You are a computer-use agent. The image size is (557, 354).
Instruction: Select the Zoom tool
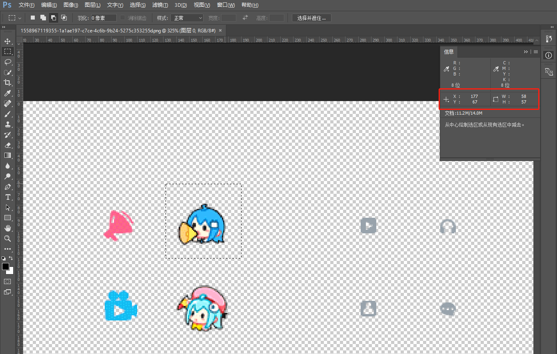point(8,239)
